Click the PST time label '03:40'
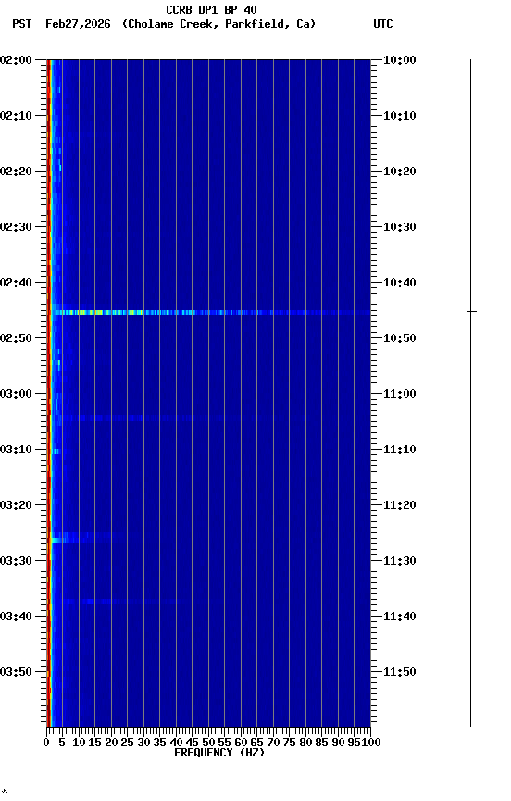The height and width of the screenshot is (801, 511). point(16,617)
